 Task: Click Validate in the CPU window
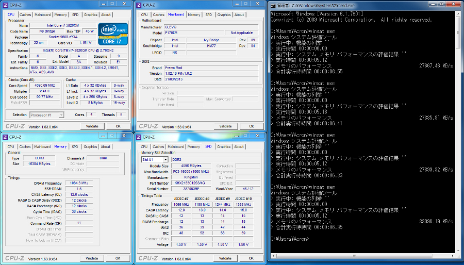[92, 126]
